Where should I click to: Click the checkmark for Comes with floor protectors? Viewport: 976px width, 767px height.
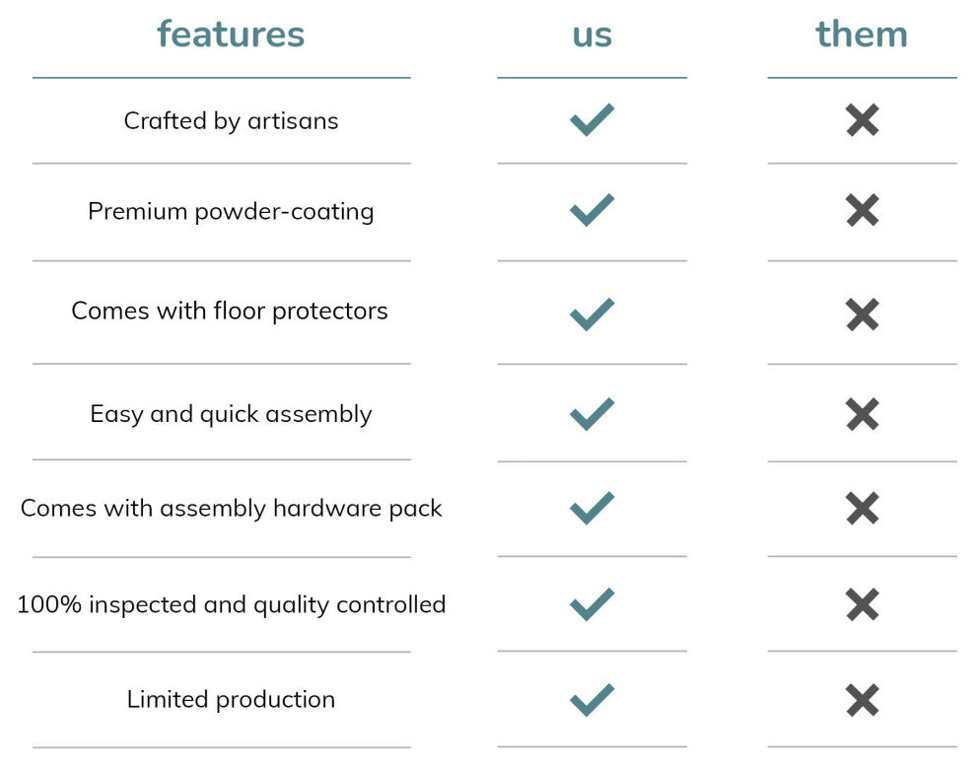click(592, 314)
